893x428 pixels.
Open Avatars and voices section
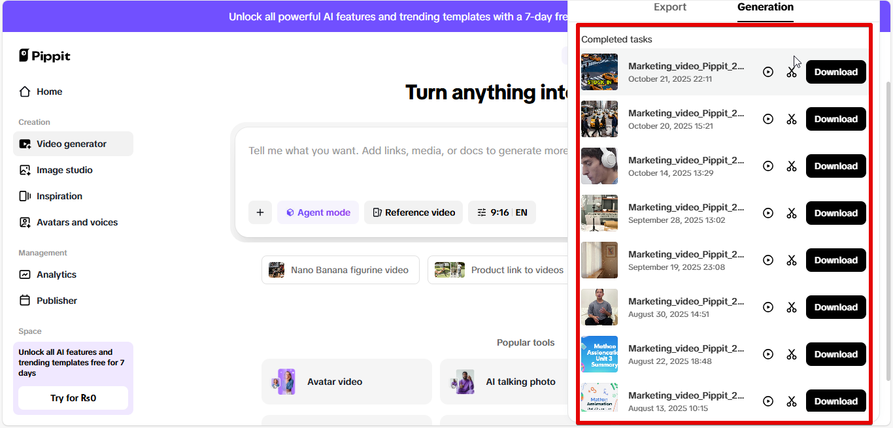tap(76, 222)
